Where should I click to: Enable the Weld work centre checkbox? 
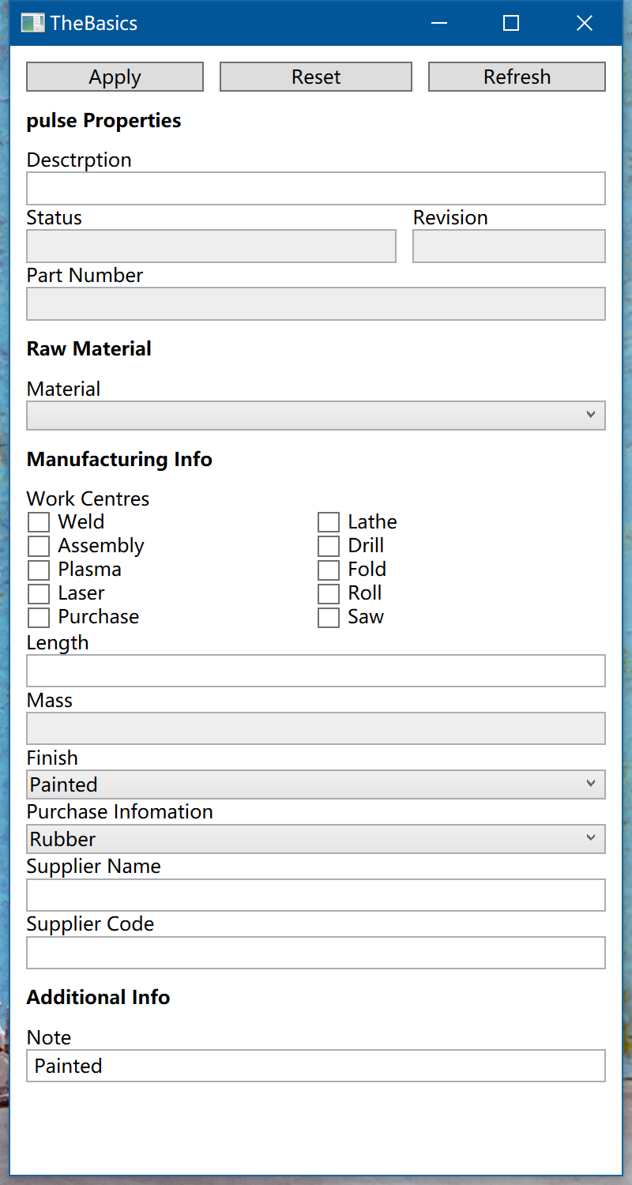[39, 522]
